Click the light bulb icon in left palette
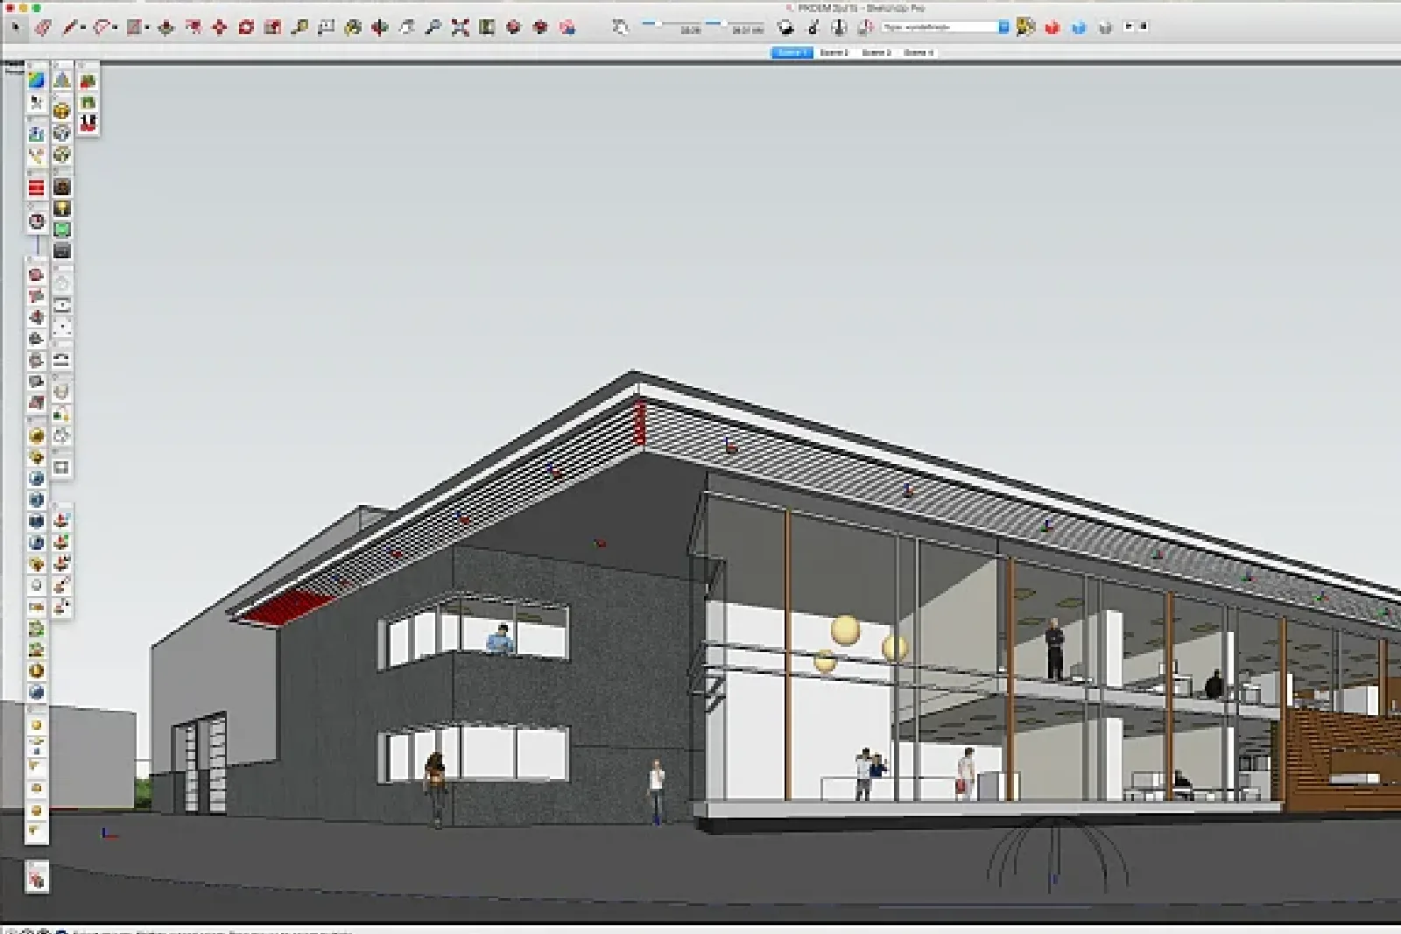Image resolution: width=1401 pixels, height=934 pixels. [x=61, y=208]
